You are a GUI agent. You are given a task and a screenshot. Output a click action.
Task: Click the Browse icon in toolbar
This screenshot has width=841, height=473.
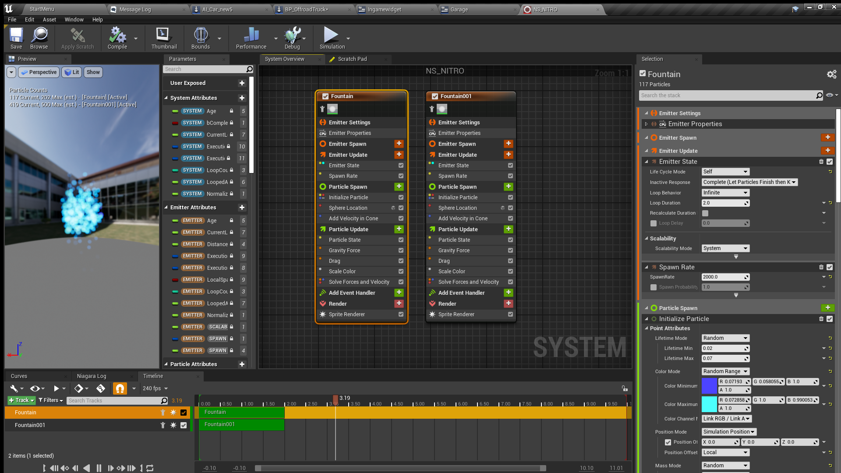tap(39, 38)
